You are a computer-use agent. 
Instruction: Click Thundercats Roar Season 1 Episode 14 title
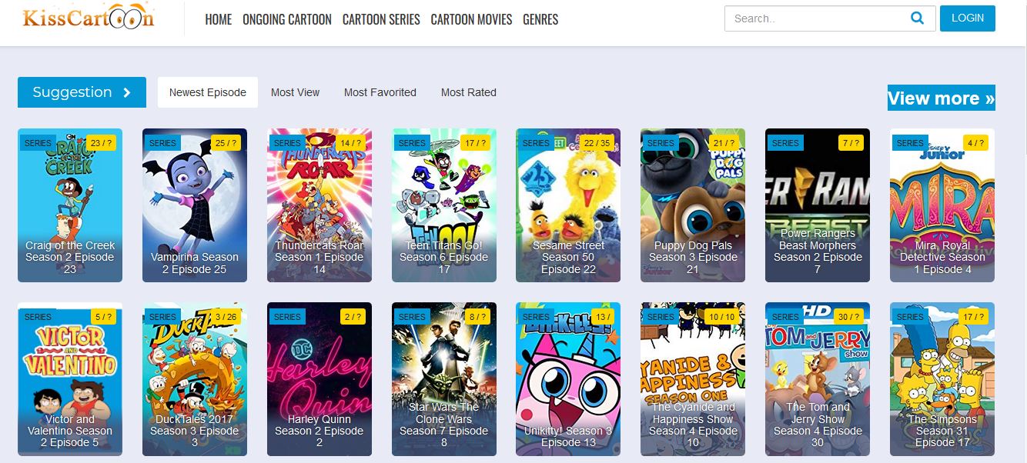(319, 257)
